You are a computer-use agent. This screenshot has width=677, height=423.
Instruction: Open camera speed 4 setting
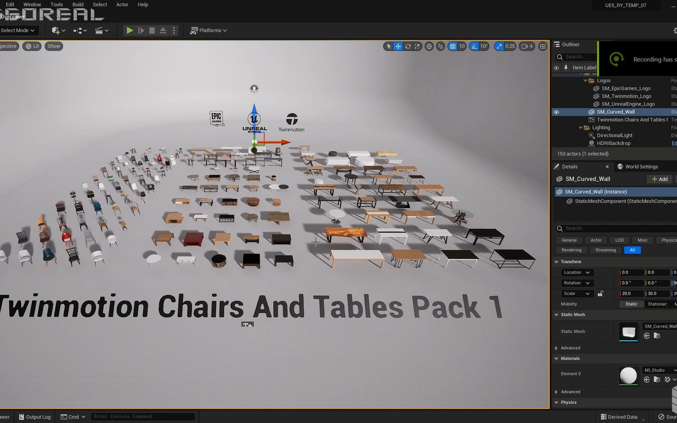coord(527,46)
